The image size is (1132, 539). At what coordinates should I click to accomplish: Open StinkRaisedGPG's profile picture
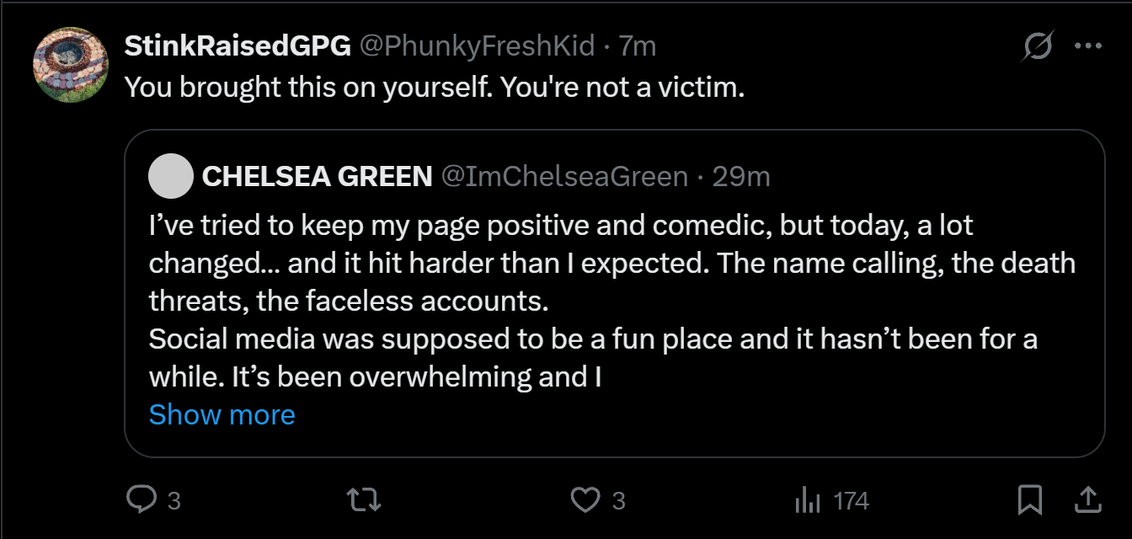(x=70, y=64)
